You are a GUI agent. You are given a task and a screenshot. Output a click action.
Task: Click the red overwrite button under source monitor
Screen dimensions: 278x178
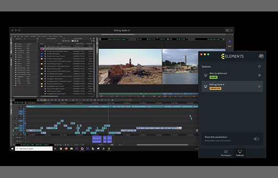pos(159,96)
